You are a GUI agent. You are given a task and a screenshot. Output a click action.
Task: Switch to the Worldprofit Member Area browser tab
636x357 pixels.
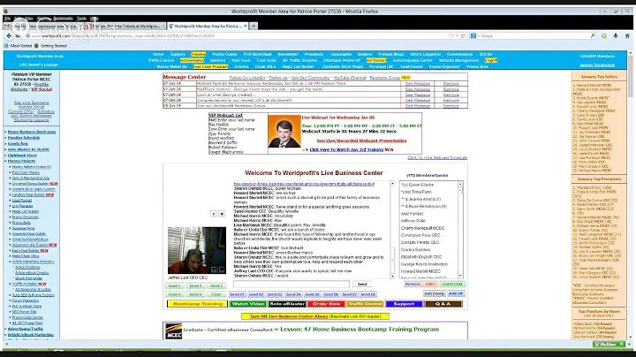pos(208,26)
